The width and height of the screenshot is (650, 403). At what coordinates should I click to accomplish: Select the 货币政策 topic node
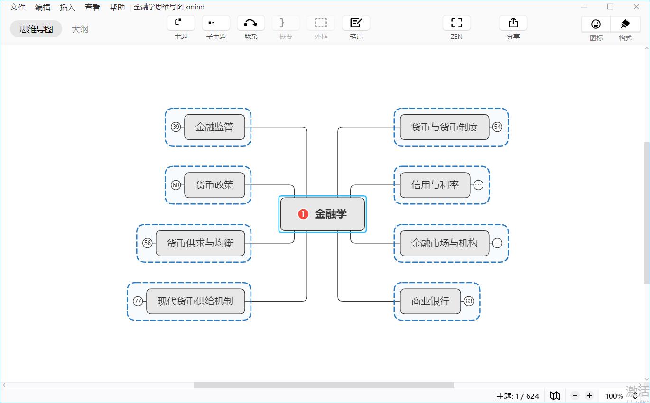pyautogui.click(x=214, y=185)
